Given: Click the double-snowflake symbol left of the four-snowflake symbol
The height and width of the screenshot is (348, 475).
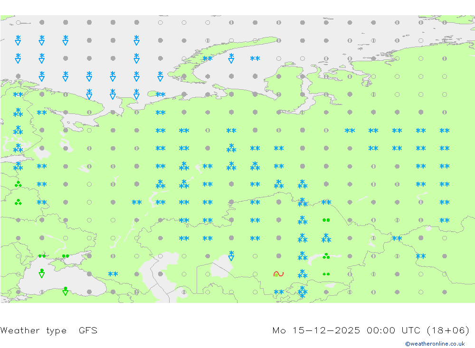Looking at the screenshot, I should click(x=279, y=292).
